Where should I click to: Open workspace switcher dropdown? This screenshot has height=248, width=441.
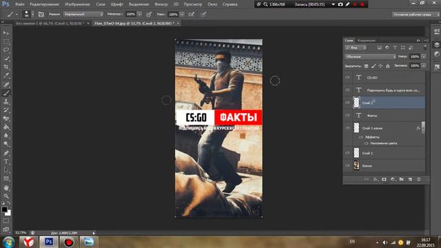coord(416,14)
